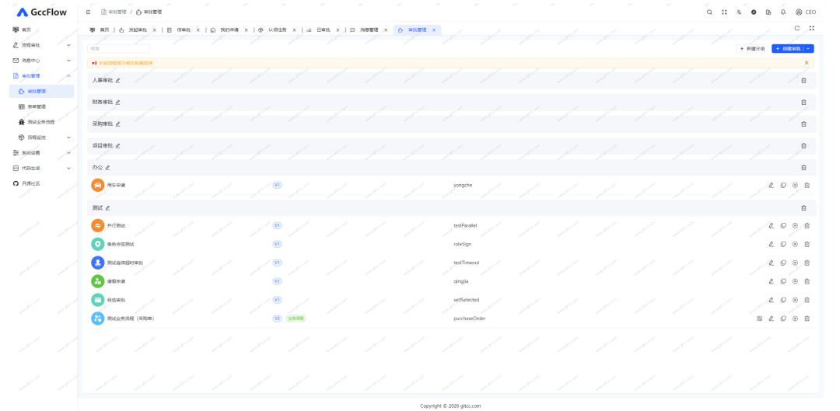The width and height of the screenshot is (840, 411).
Task: Collapse the sidebar with the menu fold icon
Action: (x=89, y=12)
